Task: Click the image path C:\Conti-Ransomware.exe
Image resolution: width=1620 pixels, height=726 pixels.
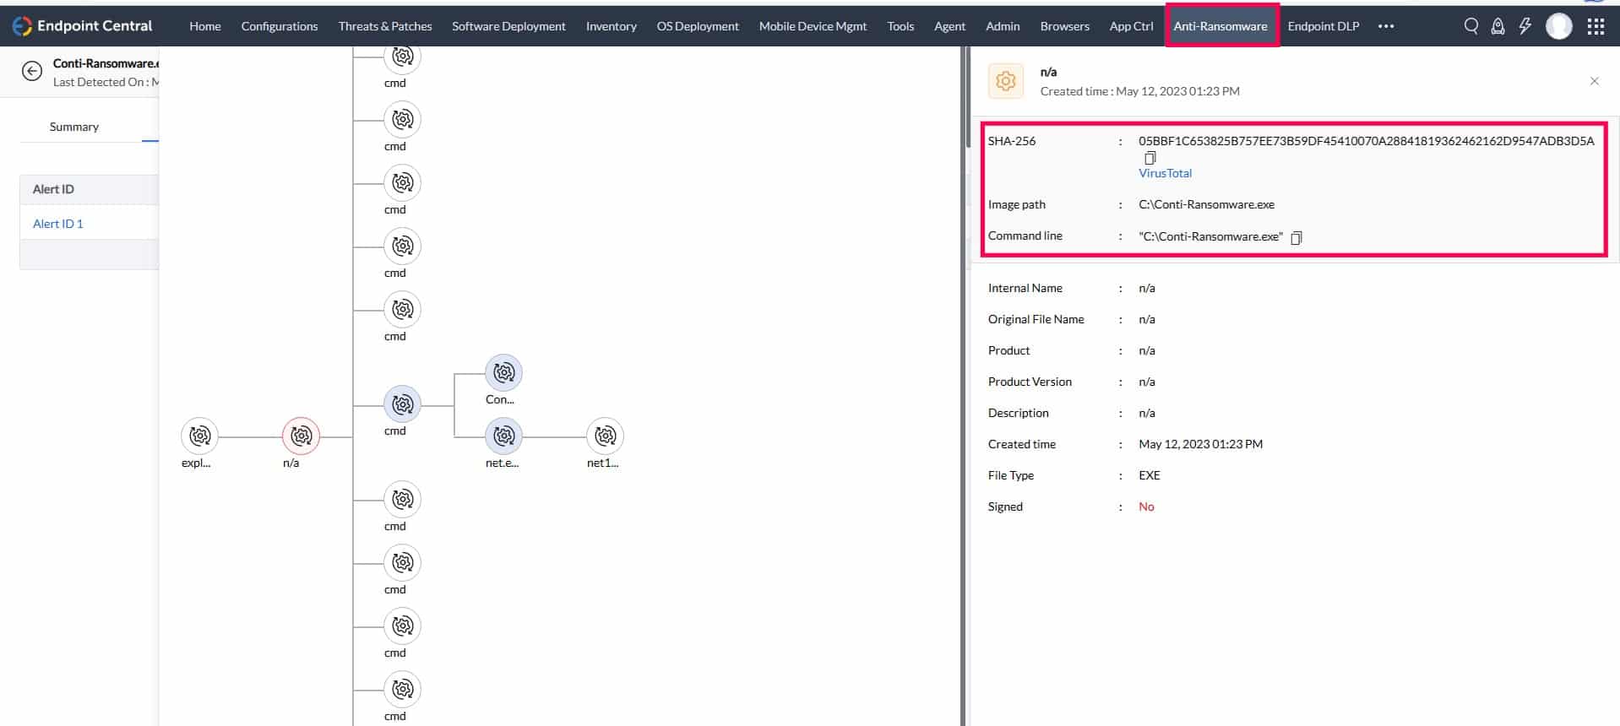Action: coord(1206,204)
